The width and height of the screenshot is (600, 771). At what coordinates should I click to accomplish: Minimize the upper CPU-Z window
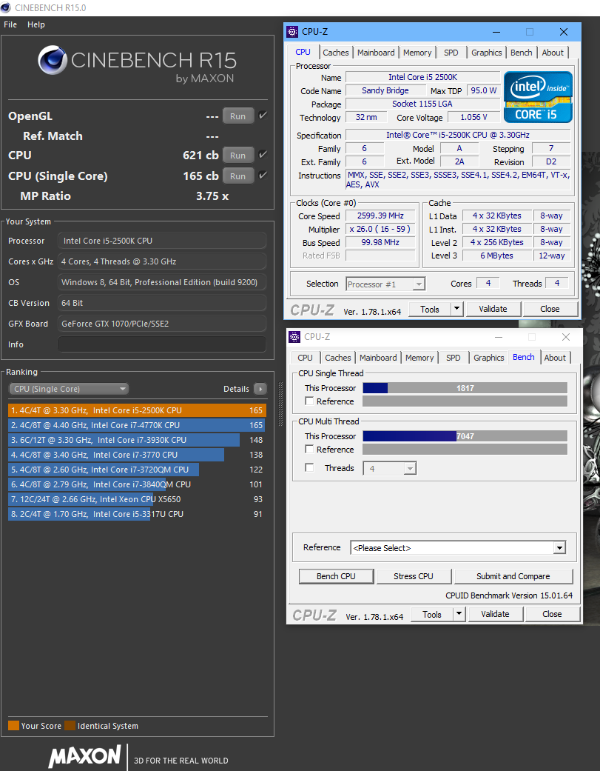[496, 32]
